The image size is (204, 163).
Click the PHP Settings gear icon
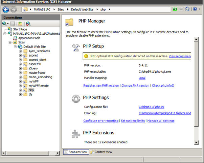(x=76, y=99)
